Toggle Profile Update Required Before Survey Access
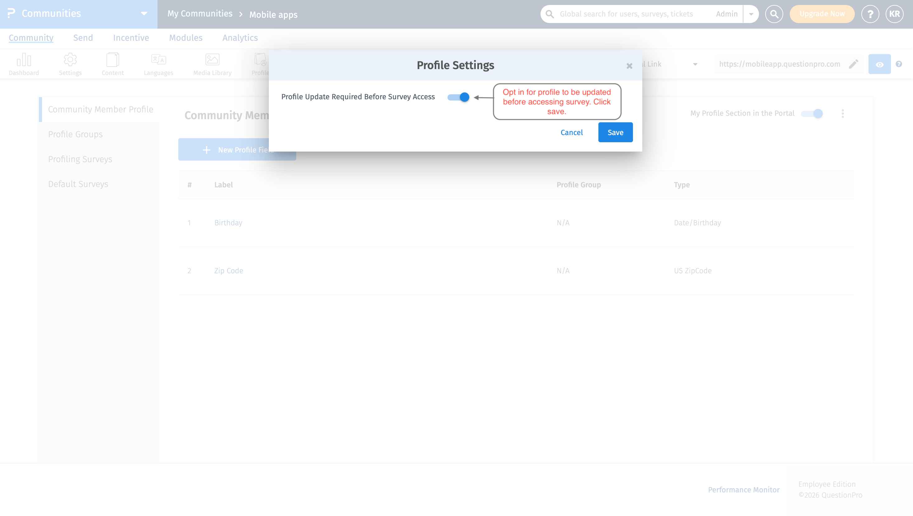 458,97
